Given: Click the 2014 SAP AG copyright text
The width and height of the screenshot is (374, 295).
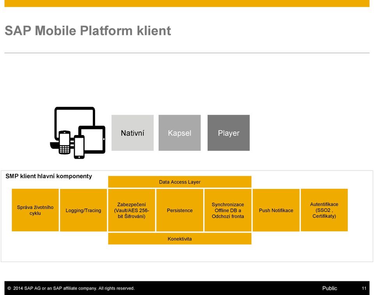Looking at the screenshot, I should tap(71, 288).
